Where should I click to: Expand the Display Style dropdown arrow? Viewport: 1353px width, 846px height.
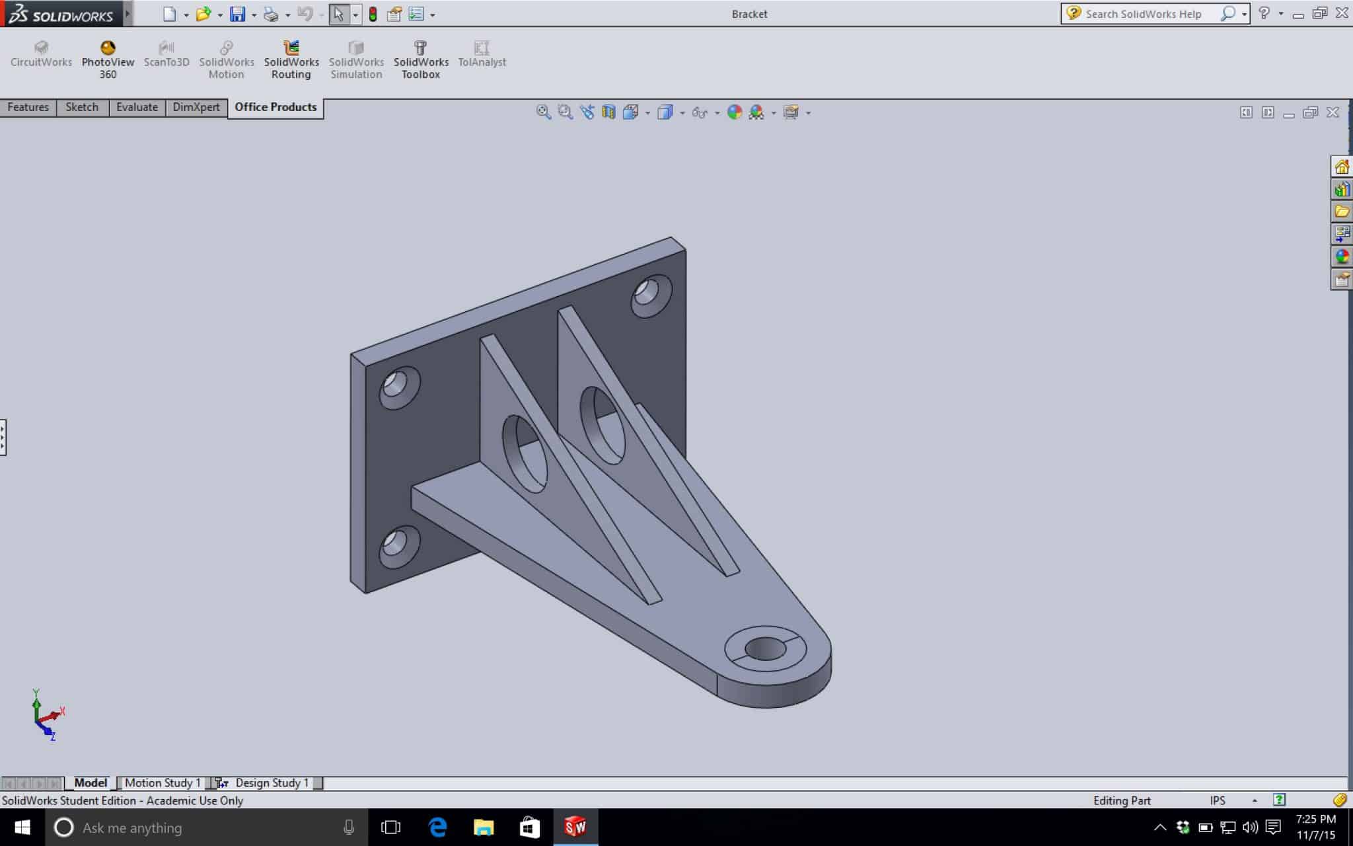click(x=682, y=112)
